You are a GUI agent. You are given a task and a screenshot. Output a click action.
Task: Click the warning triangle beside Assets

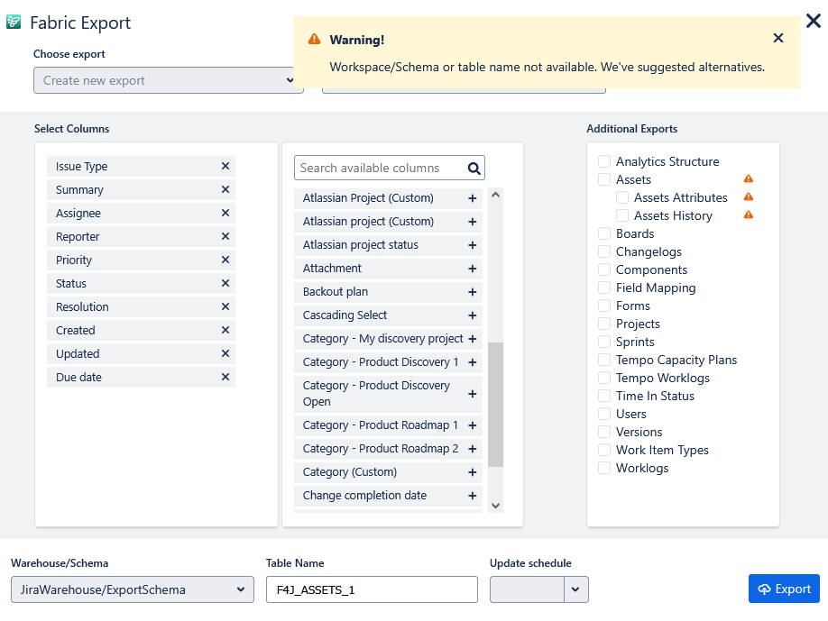(749, 179)
